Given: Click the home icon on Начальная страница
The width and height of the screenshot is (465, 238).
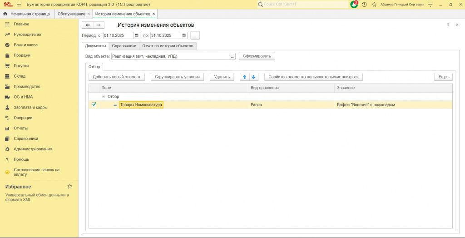Looking at the screenshot, I should 5,14.
